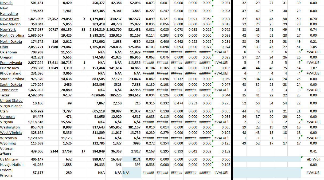Select the Navajo Nation label cell
Screen dimensions: 324x180
point(12,165)
